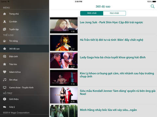Open Trang chủ menu item
The height and width of the screenshot is (117, 157).
(x=25, y=14)
